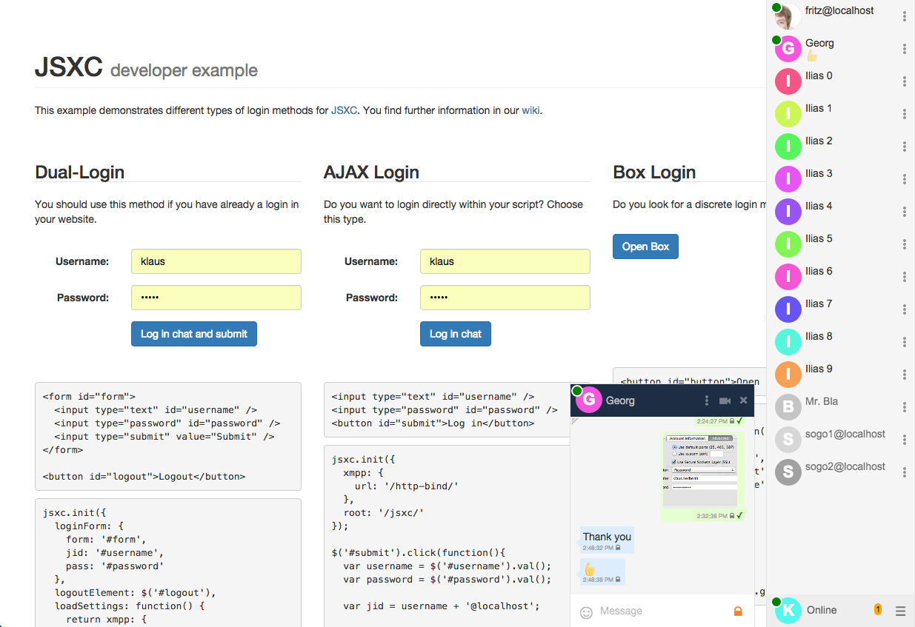Select the sogo1@localhost contact name
Screen dimensions: 915x627
(845, 434)
